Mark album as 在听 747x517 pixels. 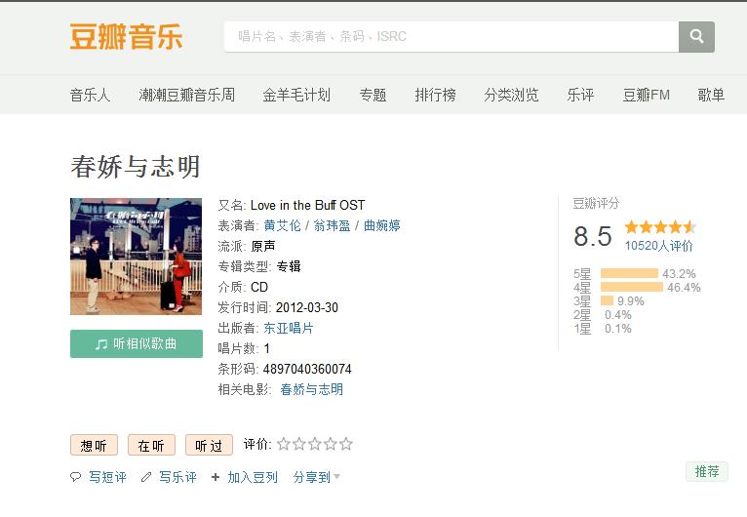click(x=151, y=445)
